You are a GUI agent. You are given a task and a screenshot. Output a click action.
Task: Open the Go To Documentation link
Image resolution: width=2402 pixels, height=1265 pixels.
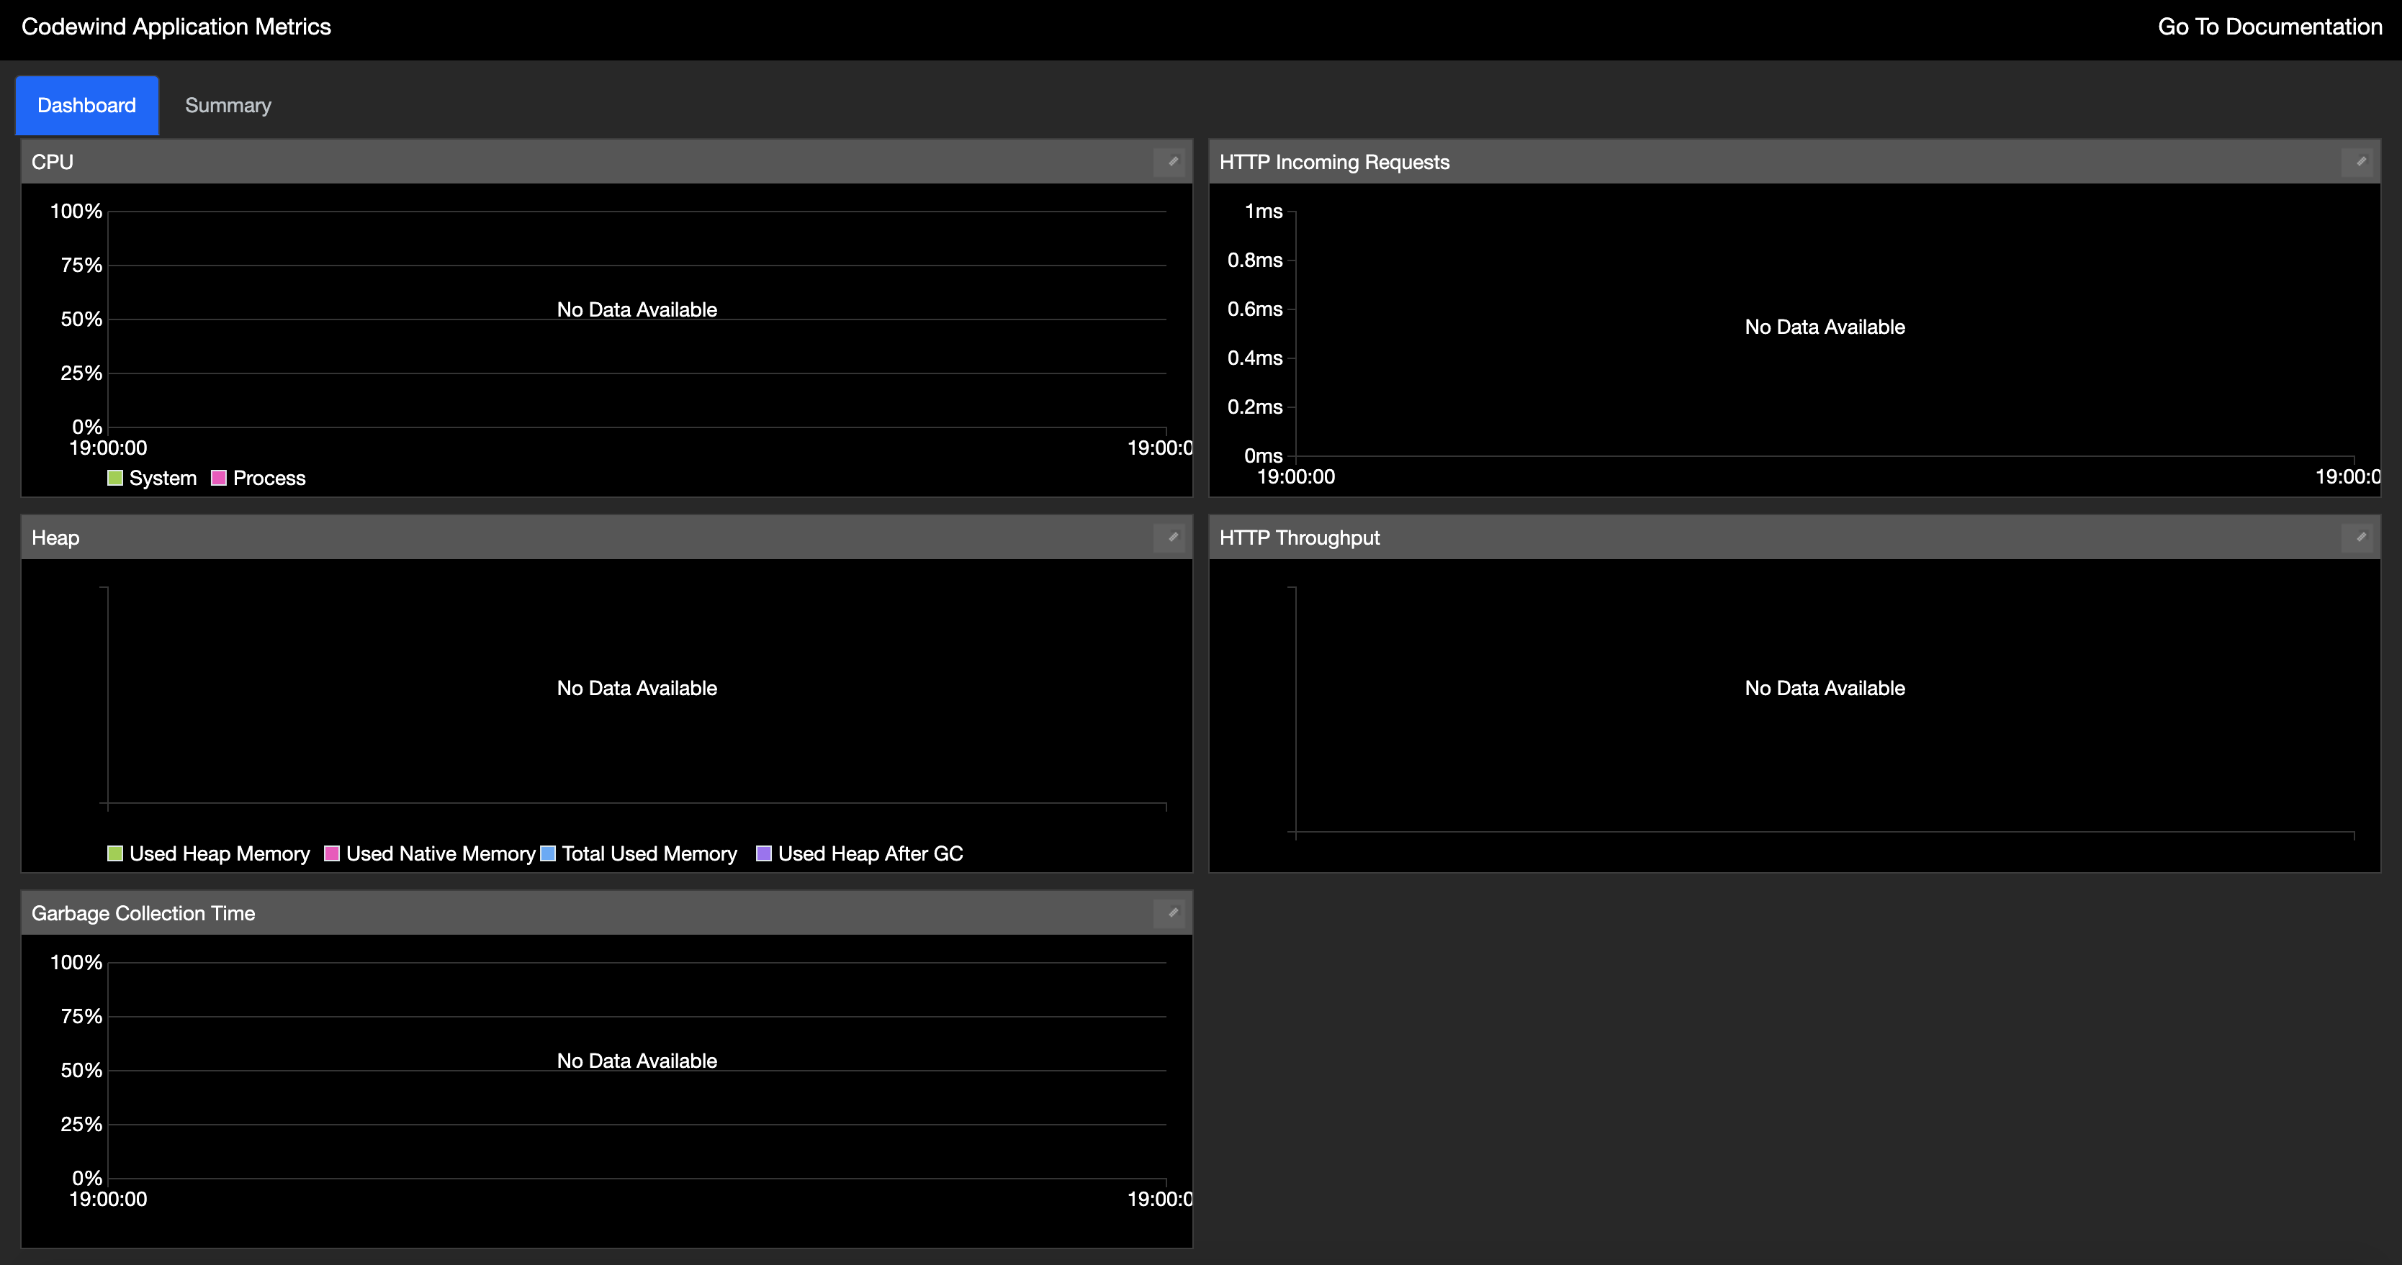pos(2270,26)
